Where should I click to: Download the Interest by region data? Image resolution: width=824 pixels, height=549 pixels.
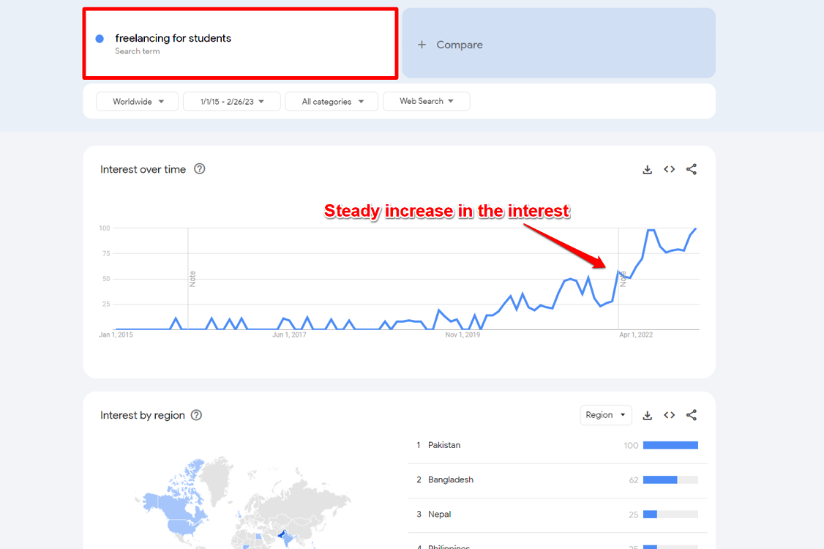(647, 415)
